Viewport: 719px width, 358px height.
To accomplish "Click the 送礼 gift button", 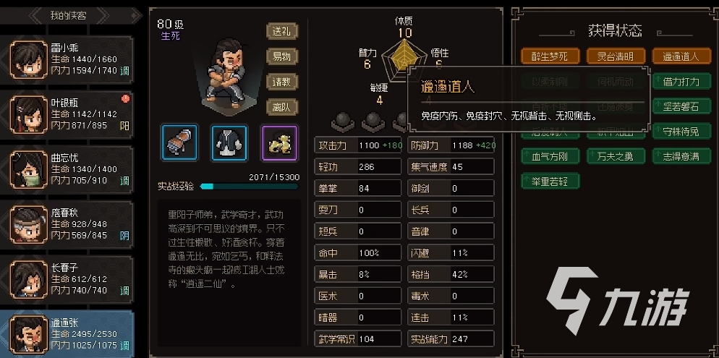I will coord(282,31).
